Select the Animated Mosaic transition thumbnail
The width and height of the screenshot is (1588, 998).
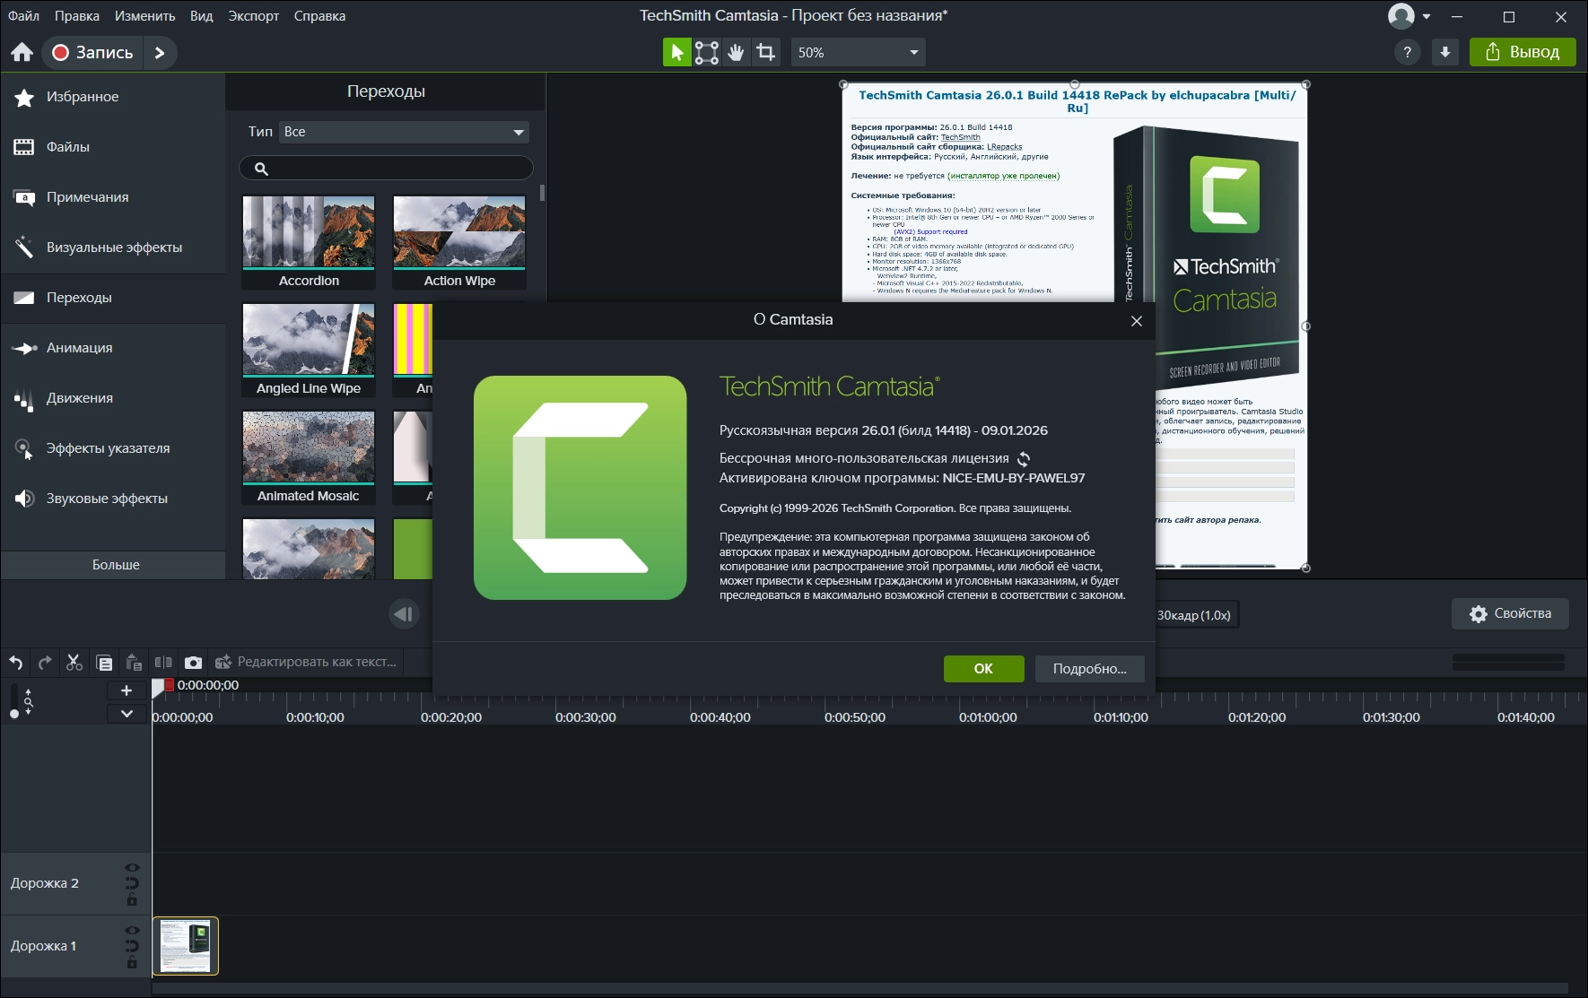(x=309, y=457)
